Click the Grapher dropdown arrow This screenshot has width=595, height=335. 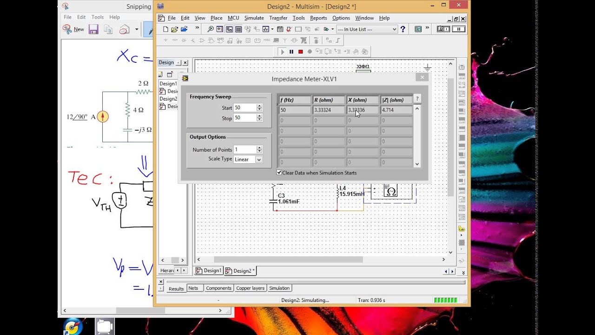point(272,29)
